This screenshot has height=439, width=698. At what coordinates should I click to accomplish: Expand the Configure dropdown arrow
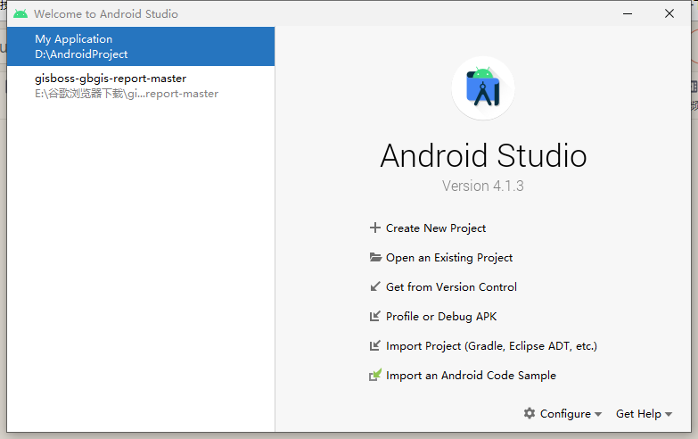(598, 415)
